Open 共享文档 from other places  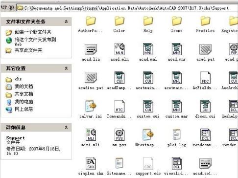[x=24, y=94]
